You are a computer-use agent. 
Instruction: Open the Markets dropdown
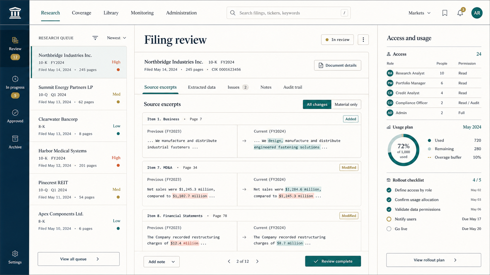419,13
